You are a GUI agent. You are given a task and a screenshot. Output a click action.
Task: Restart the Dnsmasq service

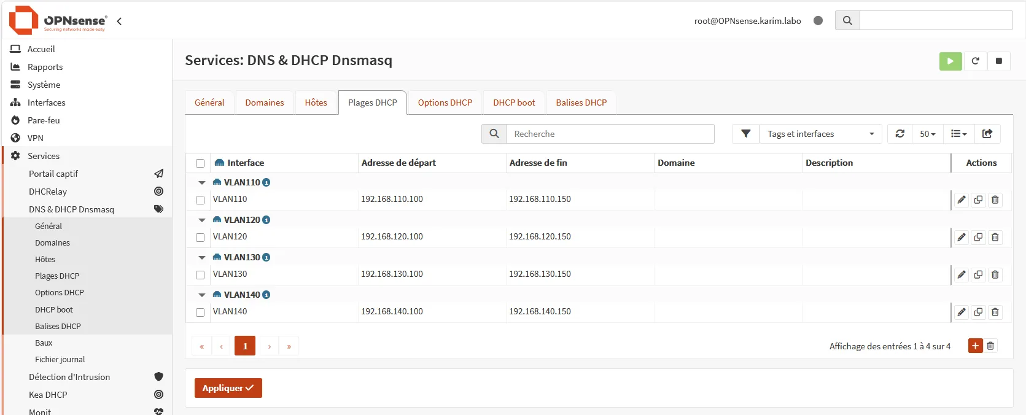pyautogui.click(x=975, y=61)
